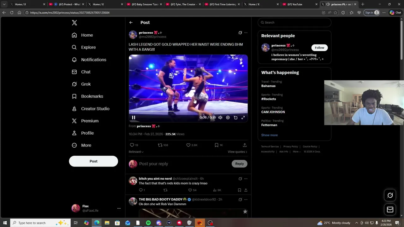Open the Relevant sort dropdown
The image size is (404, 227).
point(136,152)
